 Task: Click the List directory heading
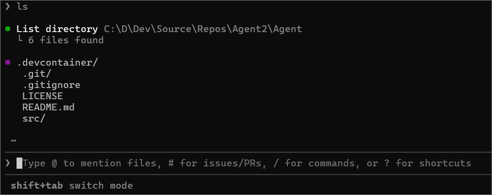[57, 29]
